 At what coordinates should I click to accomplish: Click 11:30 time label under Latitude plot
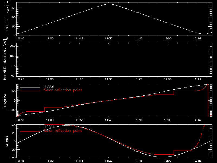[x=109, y=161]
